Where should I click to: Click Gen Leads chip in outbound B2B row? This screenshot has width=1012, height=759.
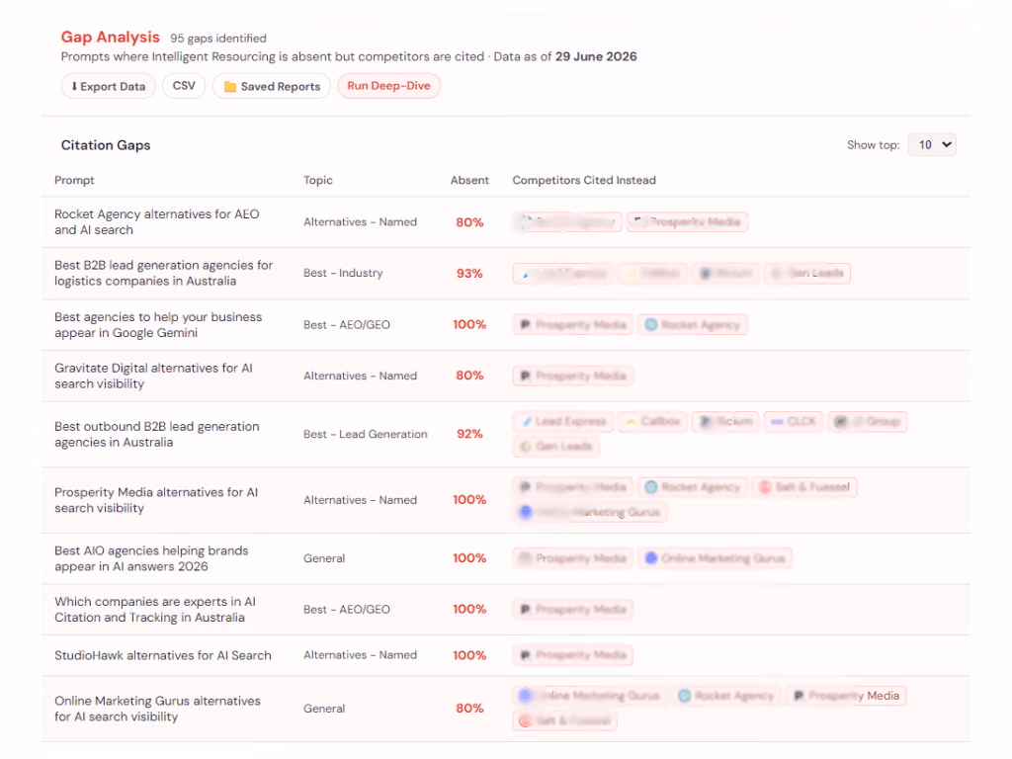pos(556,446)
